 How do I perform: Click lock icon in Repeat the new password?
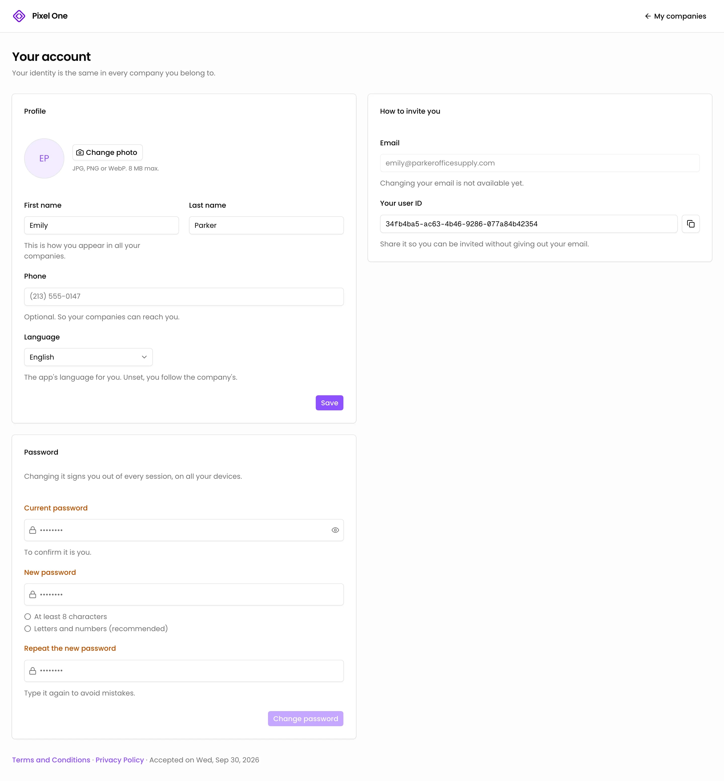click(x=33, y=671)
